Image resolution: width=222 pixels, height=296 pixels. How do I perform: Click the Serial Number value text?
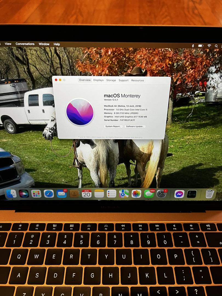127,120
